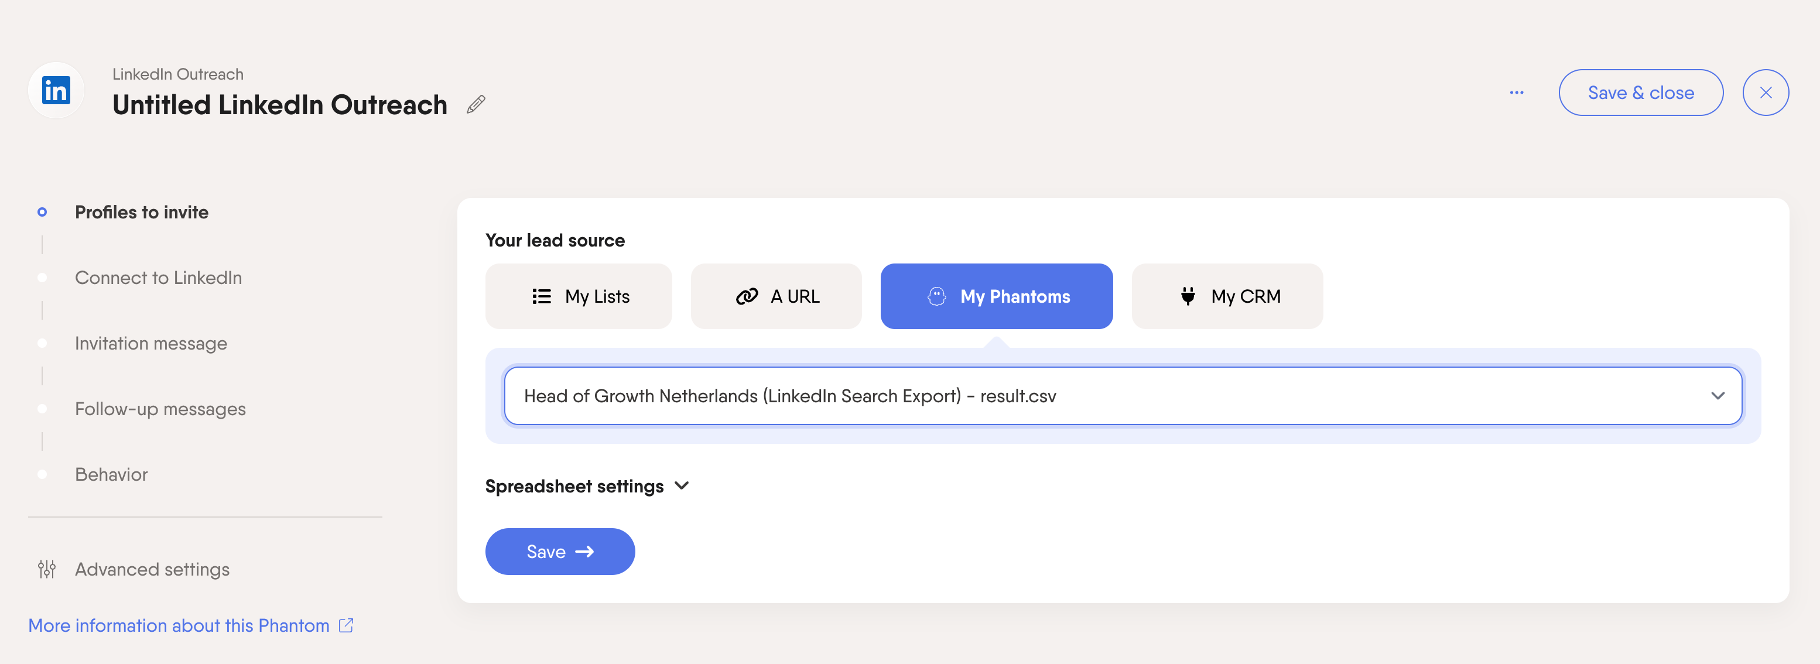Click the dropdown chevron arrow in file selector

pos(1718,396)
